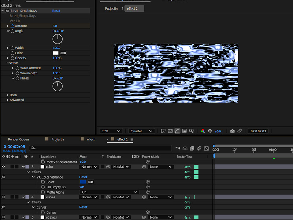This screenshot has width=293, height=220.
Task: Hide the color layer using eye icon
Action: 4,166
